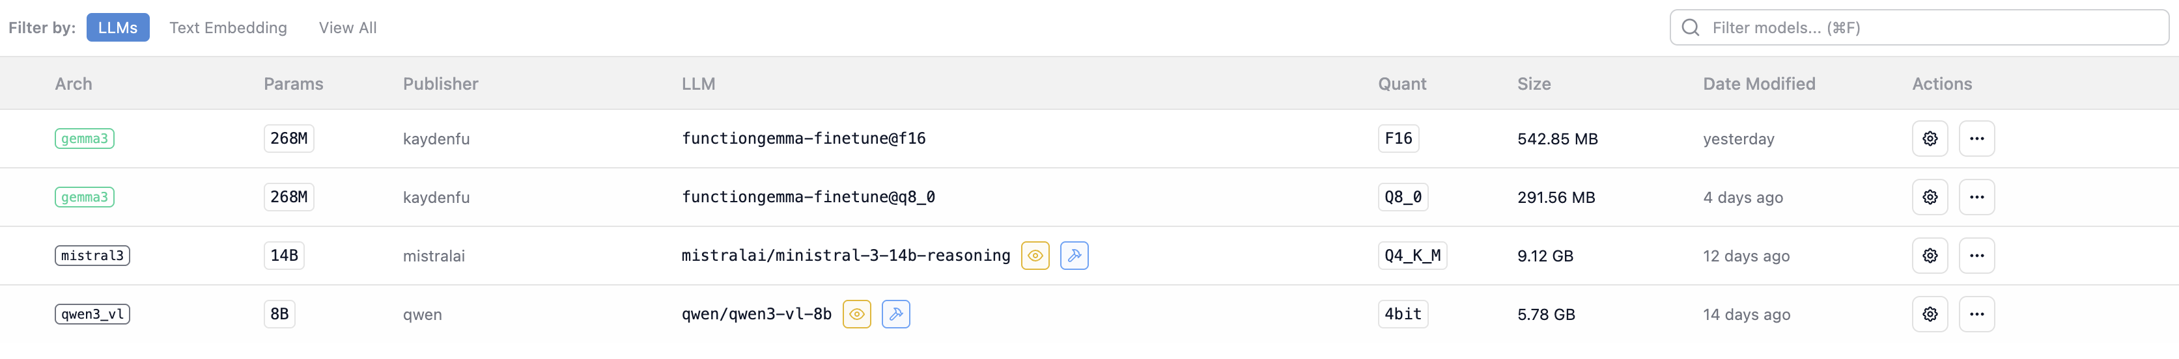Open more-actions menu for functiongemma-finetune@q8_0

pos(1976,197)
